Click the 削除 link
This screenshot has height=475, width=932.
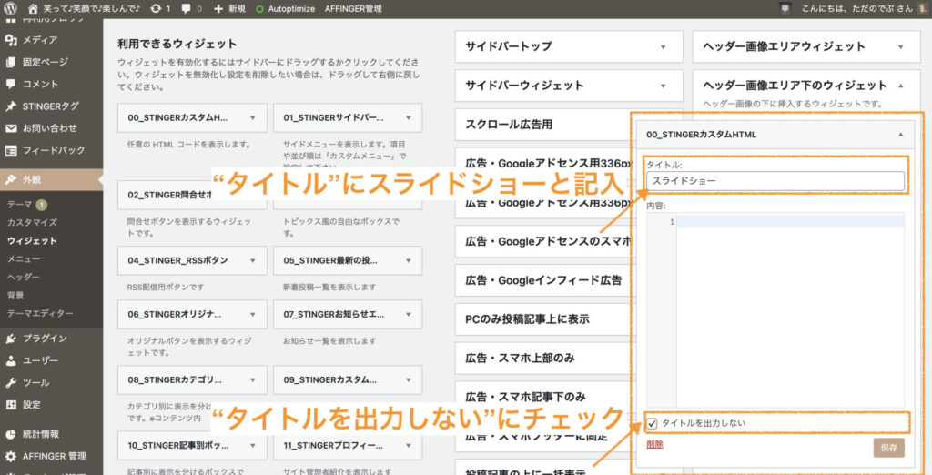click(x=655, y=444)
